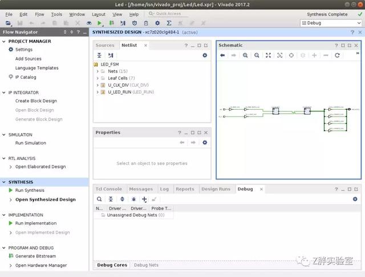
Task: Click Collapse All icon in Netlist panel
Action: coord(99,55)
